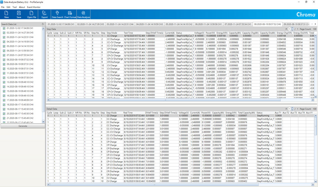Click the Step Mode column header in Step Data
Screen dimensions: 318x187
112,33
